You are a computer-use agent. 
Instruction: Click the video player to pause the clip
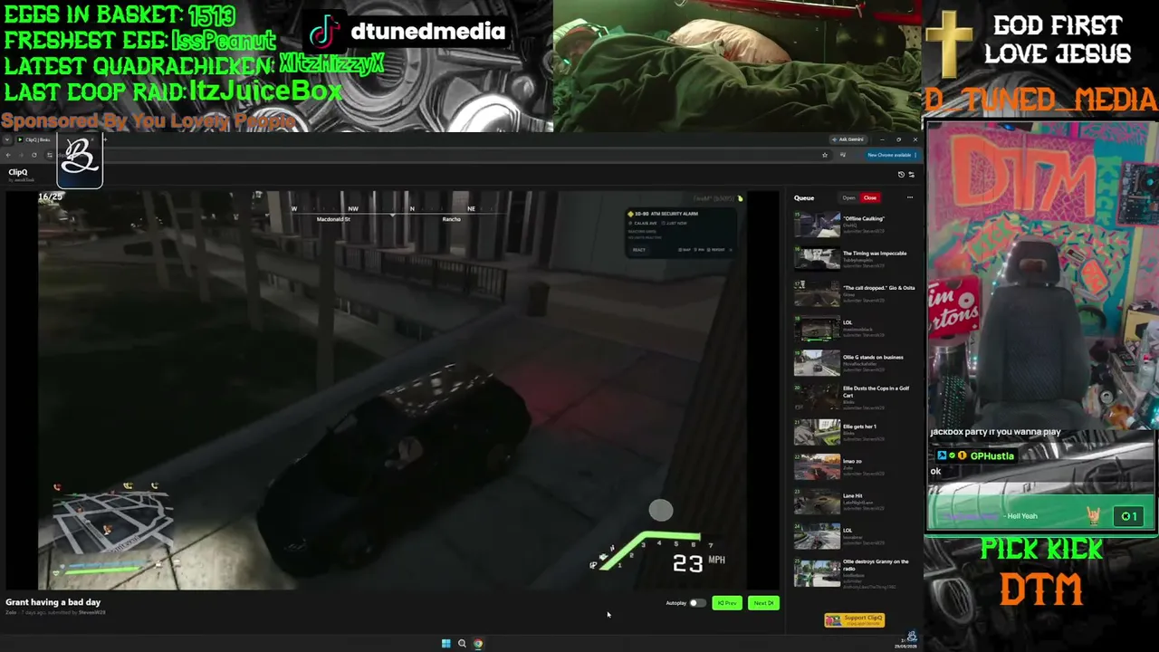[x=392, y=390]
